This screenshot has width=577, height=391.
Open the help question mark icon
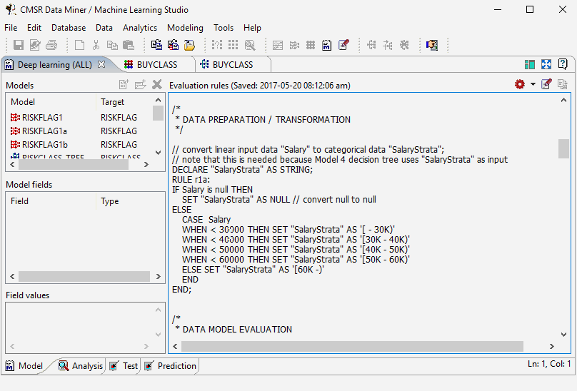563,64
